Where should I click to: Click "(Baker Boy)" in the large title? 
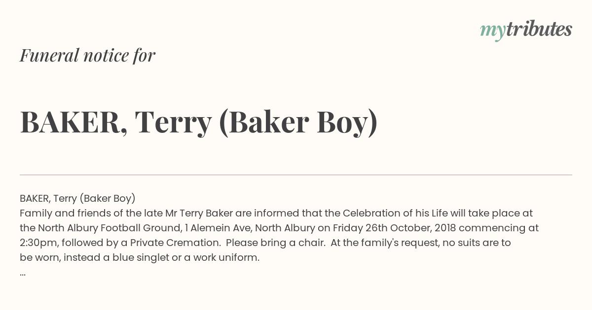298,122
